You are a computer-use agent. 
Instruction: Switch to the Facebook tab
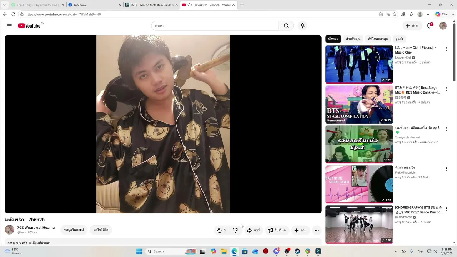pyautogui.click(x=94, y=5)
